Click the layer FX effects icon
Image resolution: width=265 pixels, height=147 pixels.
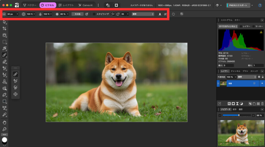pos(229,104)
